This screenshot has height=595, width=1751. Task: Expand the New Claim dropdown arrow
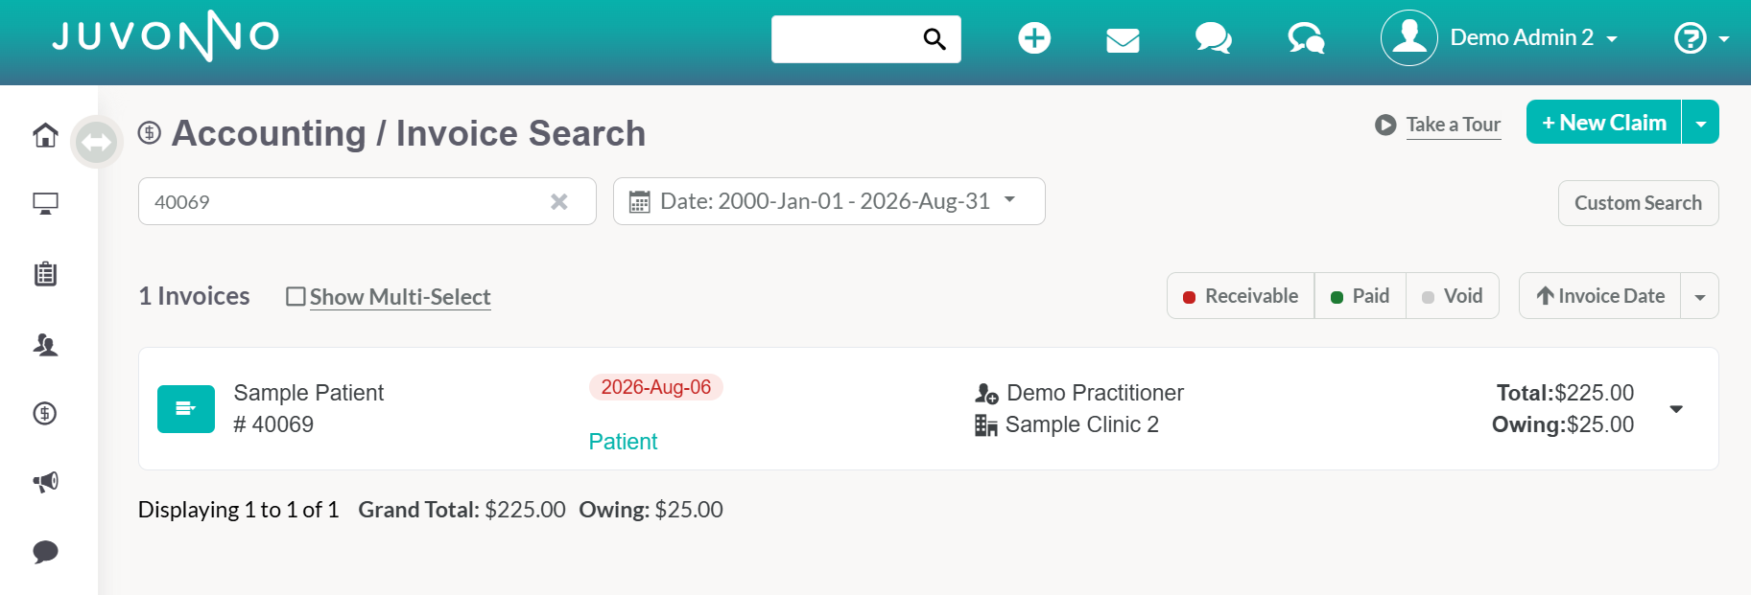pos(1701,123)
